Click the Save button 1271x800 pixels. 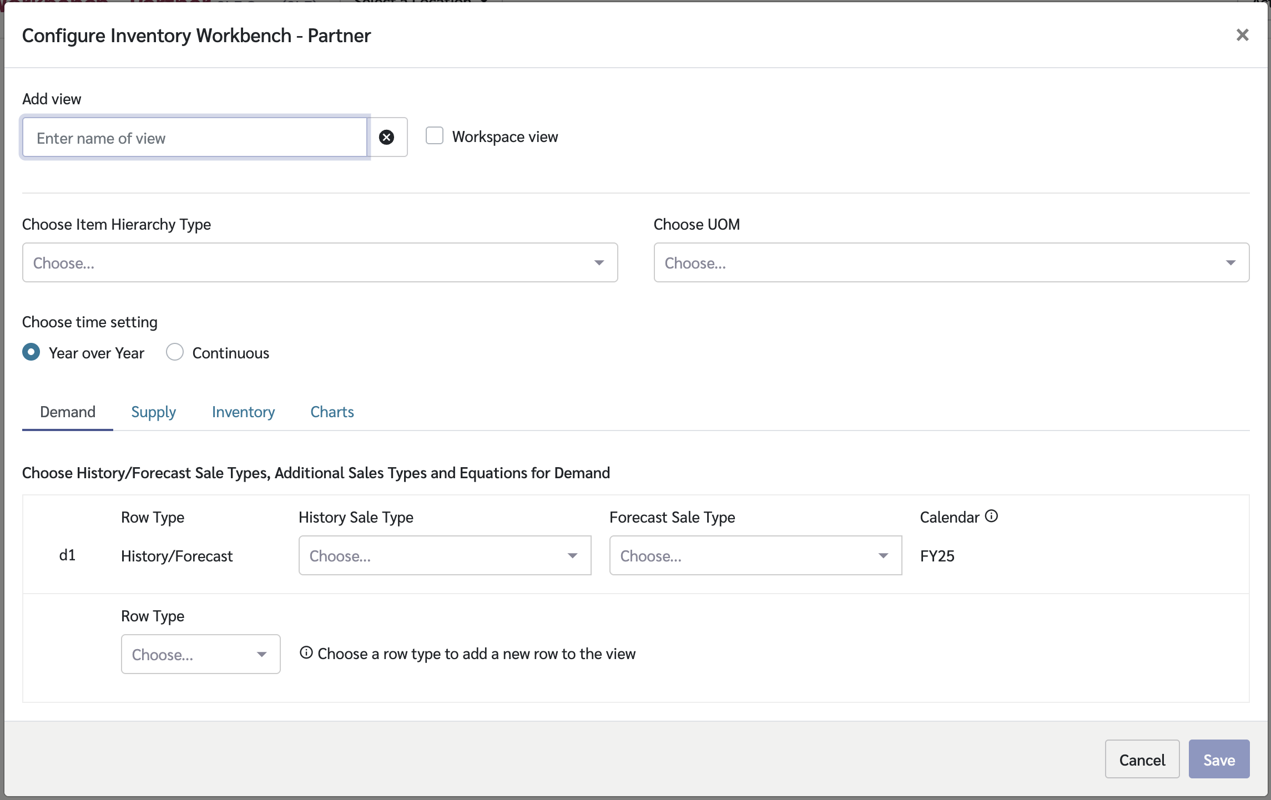tap(1219, 760)
